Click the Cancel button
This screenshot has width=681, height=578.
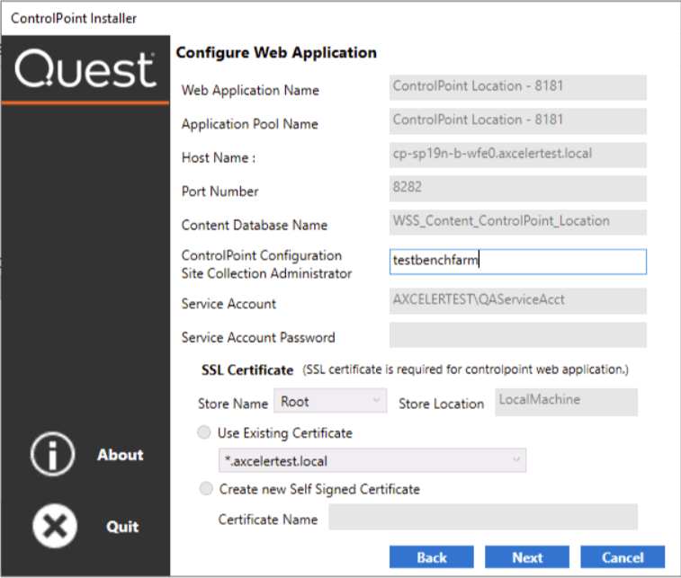pos(623,557)
